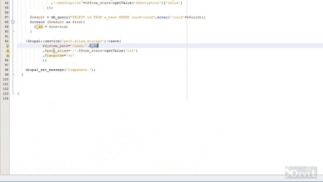
Task: Click the 'ru' string literal
Action: point(70,56)
